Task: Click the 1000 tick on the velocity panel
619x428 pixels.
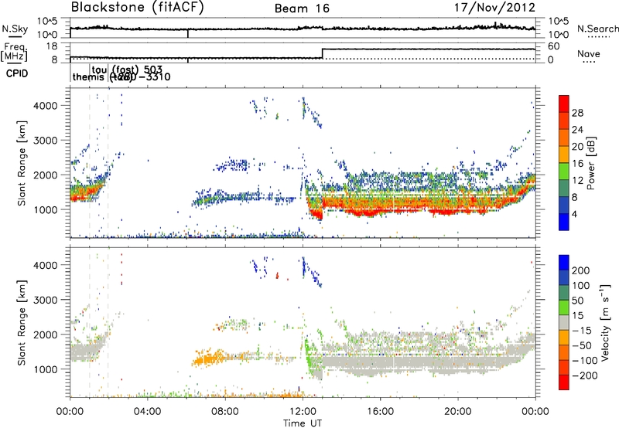Action: point(45,369)
